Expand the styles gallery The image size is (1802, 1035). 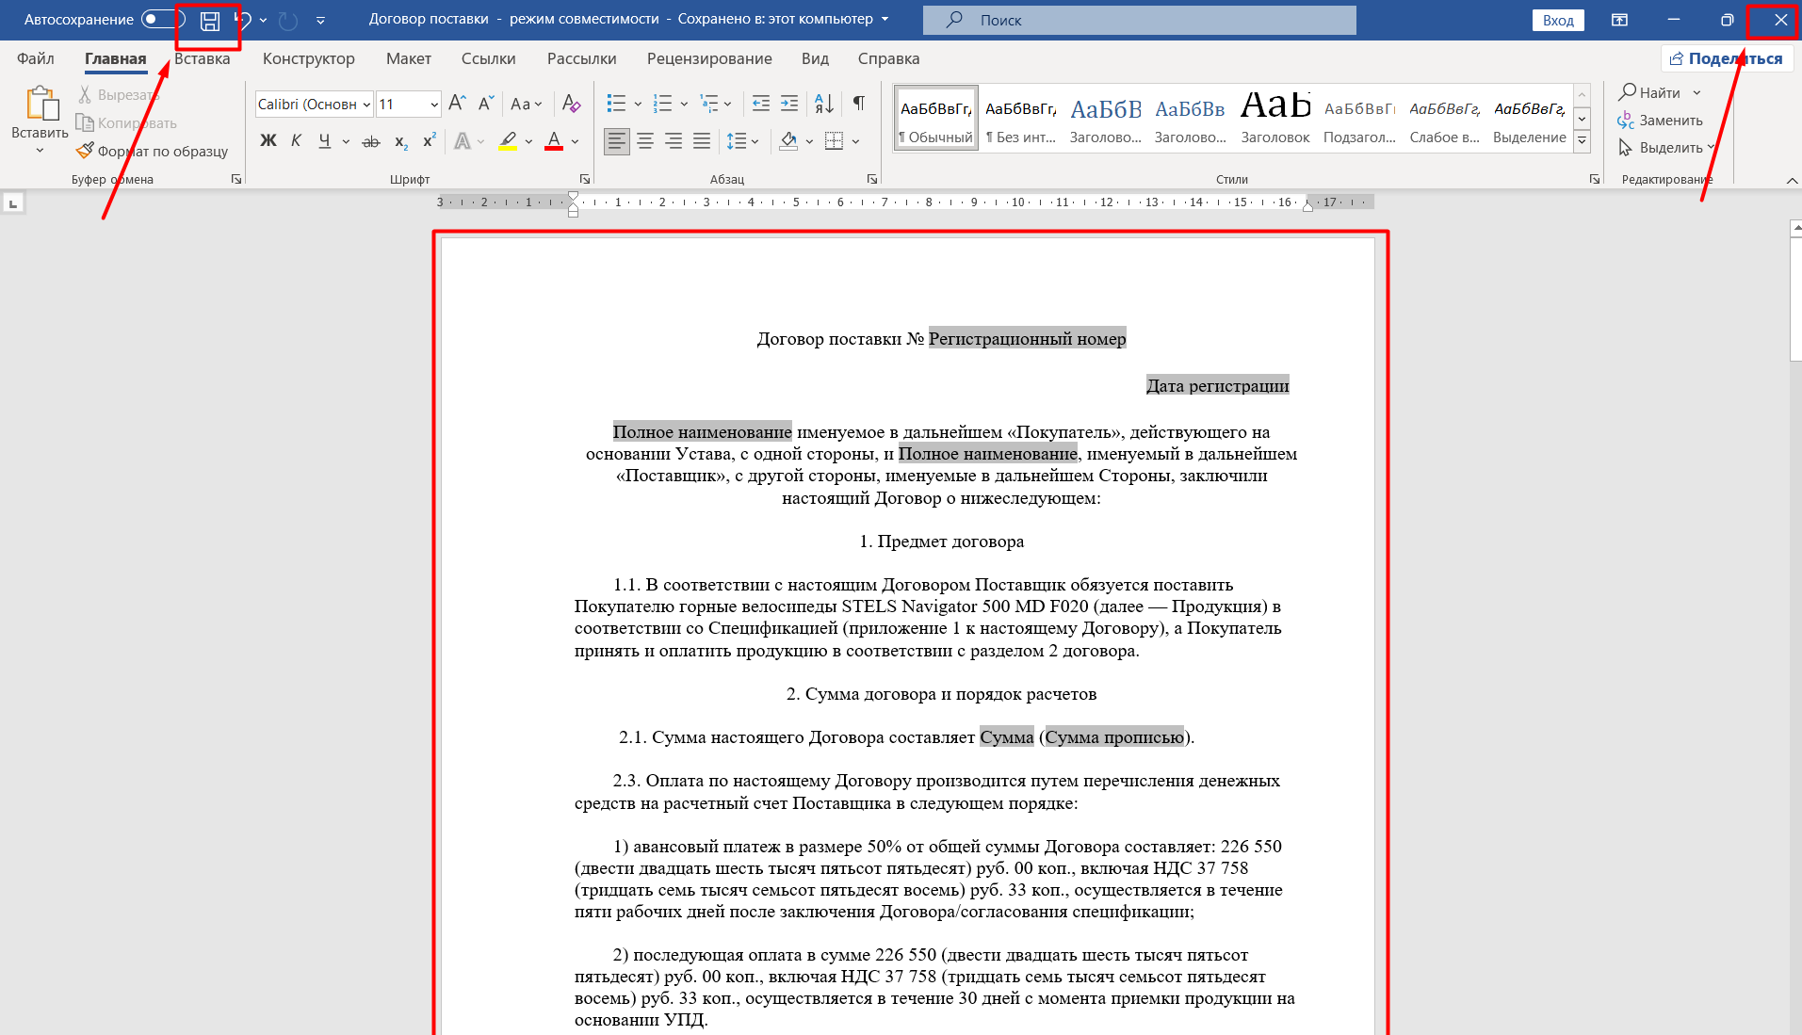1583,141
